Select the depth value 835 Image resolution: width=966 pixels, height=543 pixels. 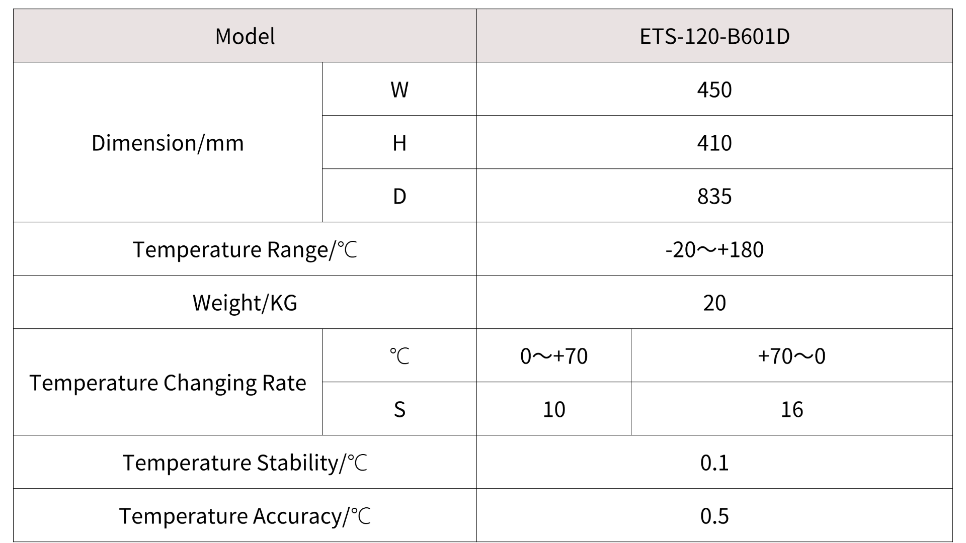click(x=714, y=196)
